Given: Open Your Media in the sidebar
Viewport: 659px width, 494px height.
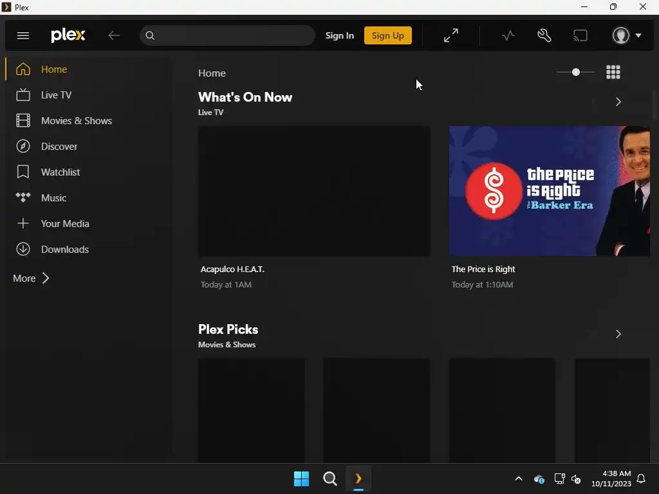Looking at the screenshot, I should pos(88,223).
